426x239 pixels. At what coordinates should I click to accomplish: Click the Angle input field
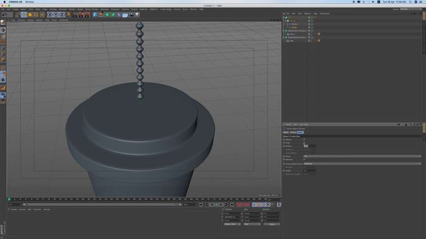pos(310,171)
